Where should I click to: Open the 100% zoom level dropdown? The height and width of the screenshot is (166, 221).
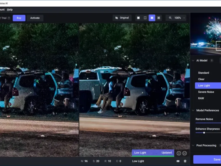[x=180, y=18]
